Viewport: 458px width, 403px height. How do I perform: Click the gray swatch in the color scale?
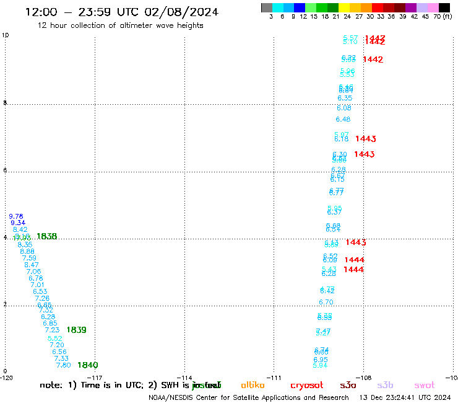click(x=267, y=7)
